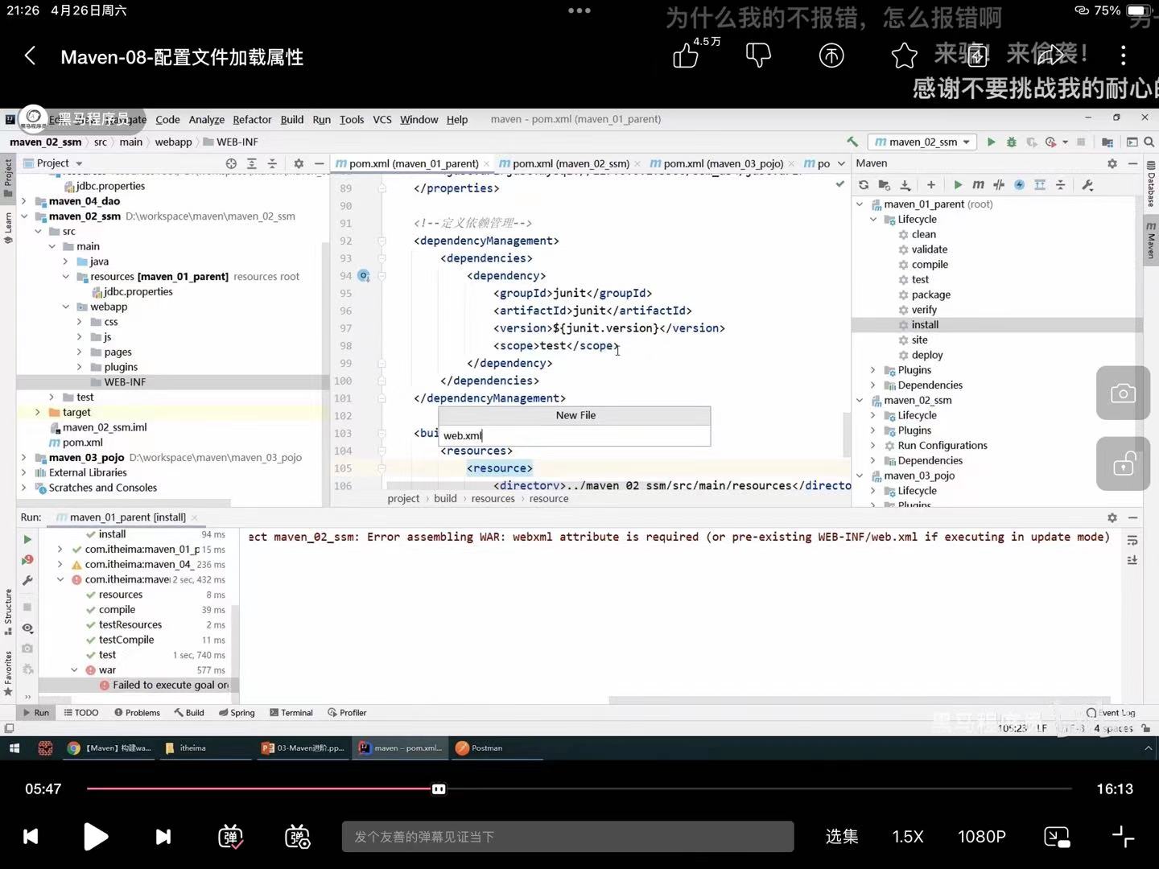The height and width of the screenshot is (869, 1159).
Task: Expand the maven_04_dao project node
Action: [x=24, y=201]
